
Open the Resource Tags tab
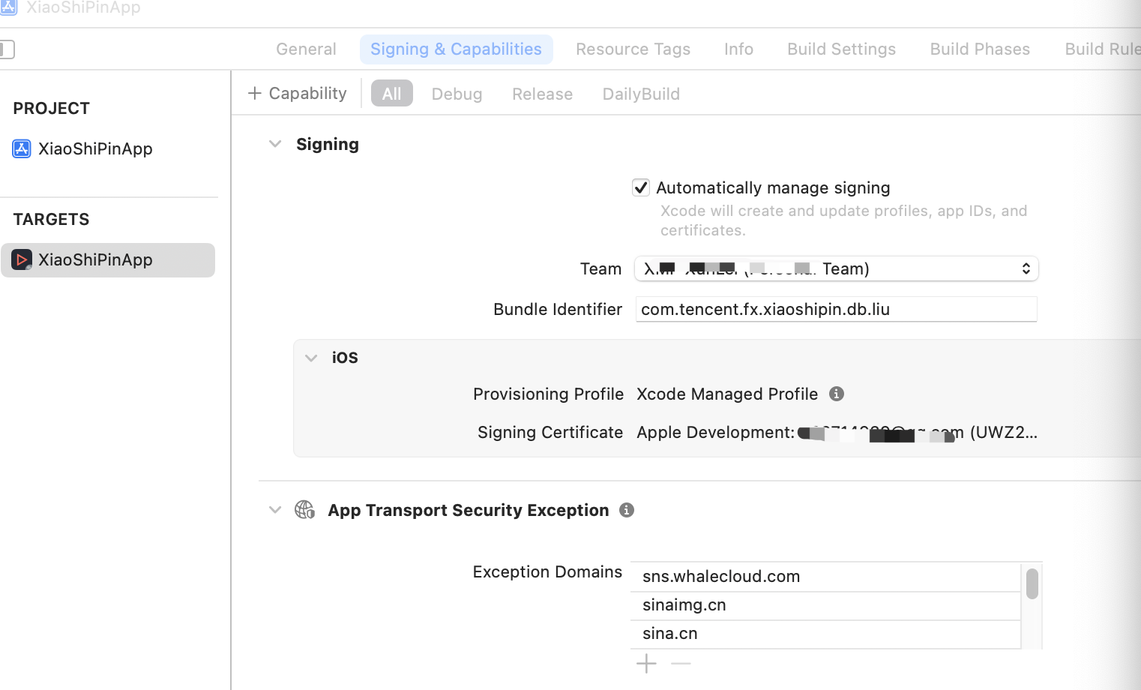(x=633, y=49)
